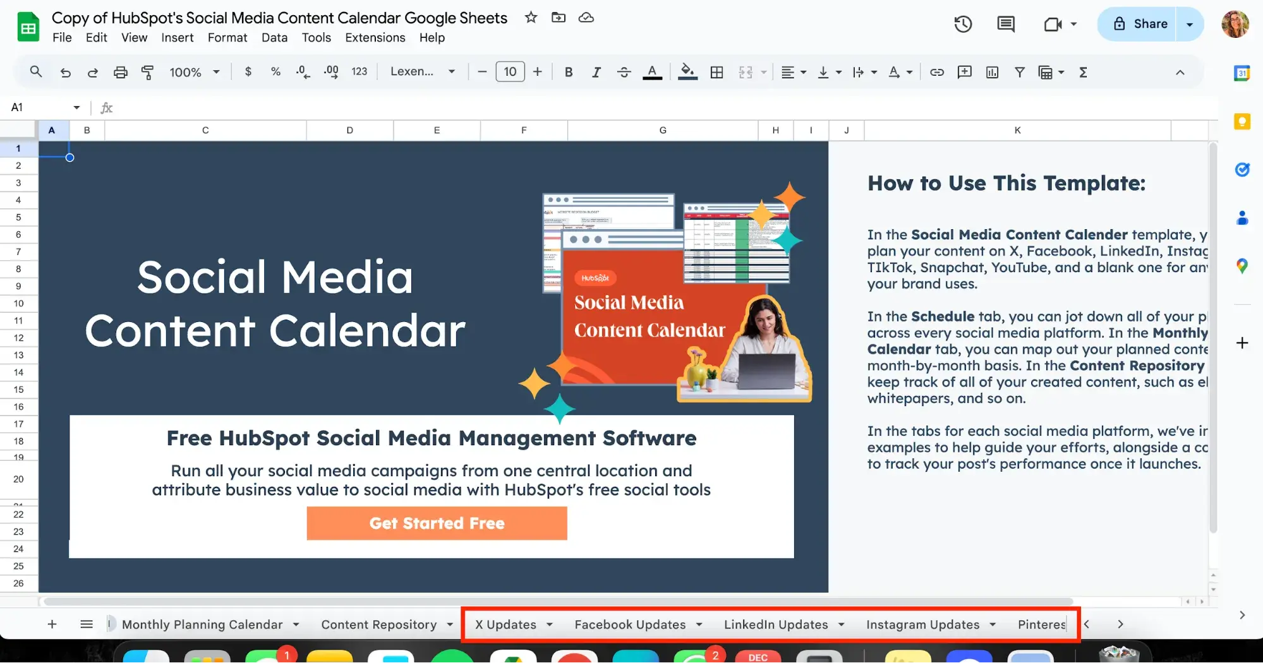Select the borders tool
Viewport: 1263px width, 663px height.
716,71
